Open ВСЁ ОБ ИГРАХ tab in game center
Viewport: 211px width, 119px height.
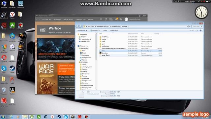click(x=68, y=20)
